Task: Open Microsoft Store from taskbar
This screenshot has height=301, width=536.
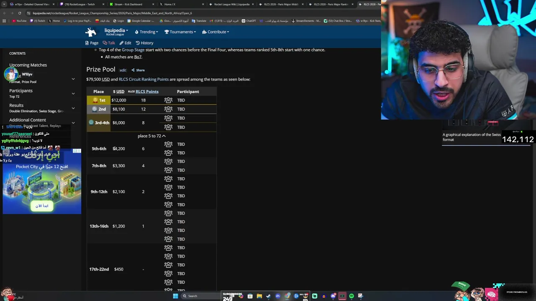Action: point(250,296)
